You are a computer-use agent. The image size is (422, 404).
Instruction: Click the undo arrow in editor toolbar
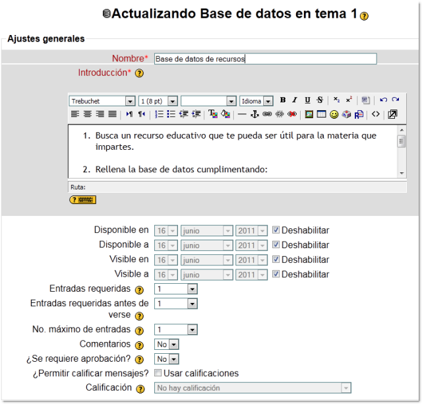(383, 100)
